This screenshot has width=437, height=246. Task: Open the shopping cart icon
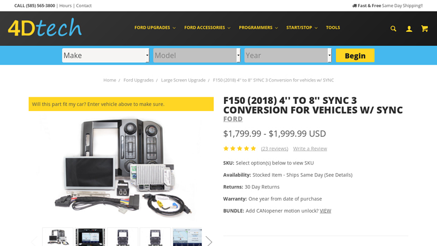(424, 28)
